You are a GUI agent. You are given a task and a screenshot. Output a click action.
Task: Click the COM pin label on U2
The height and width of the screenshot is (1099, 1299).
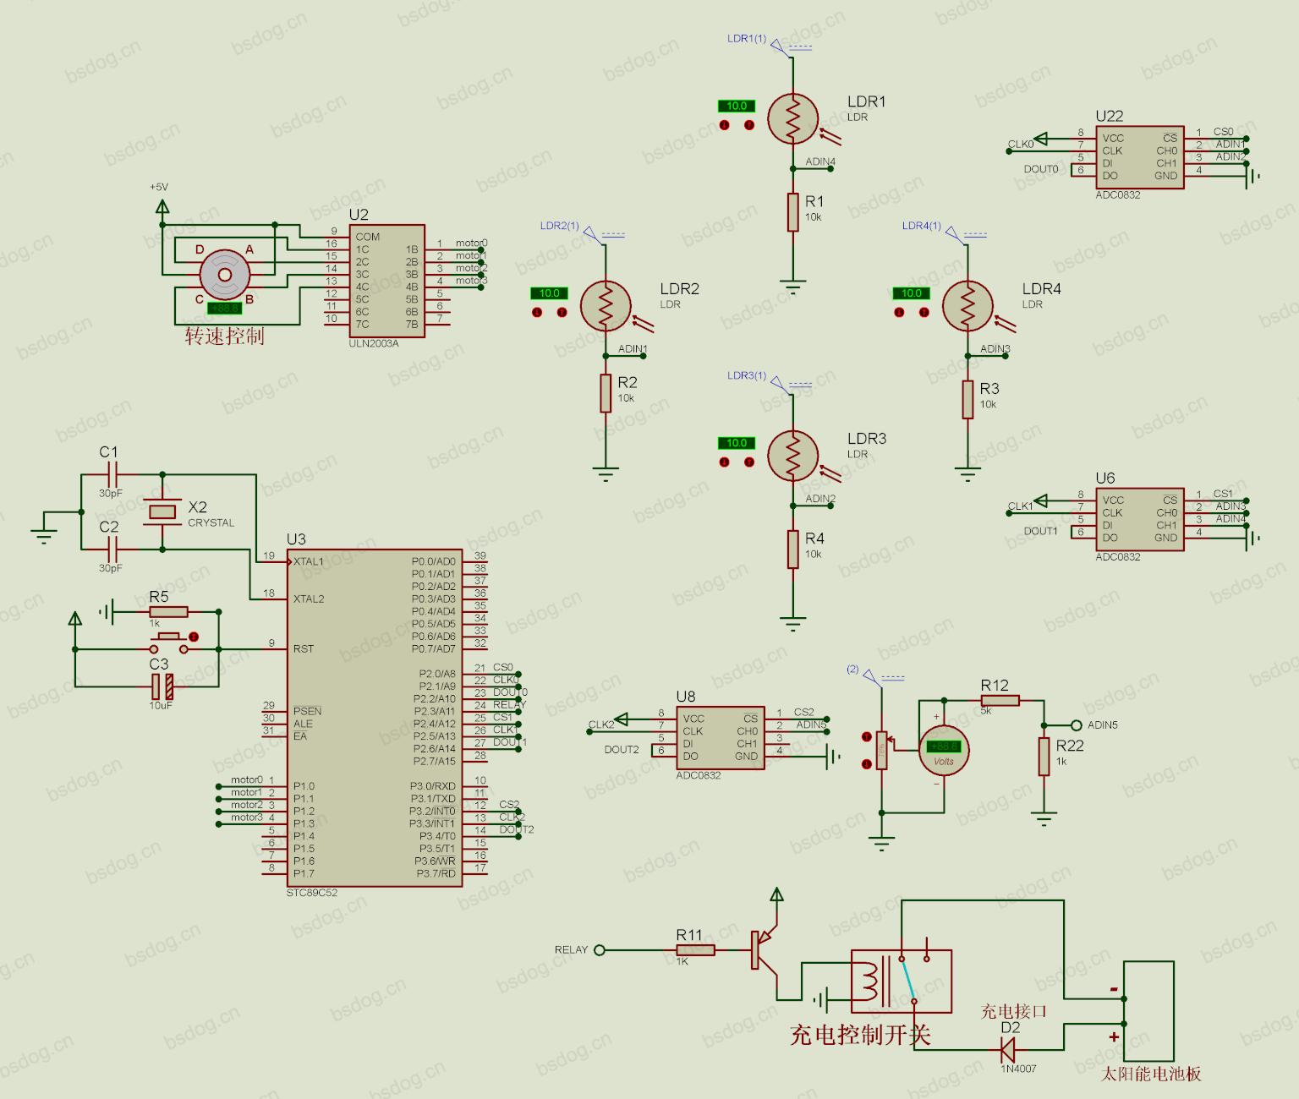(x=368, y=237)
